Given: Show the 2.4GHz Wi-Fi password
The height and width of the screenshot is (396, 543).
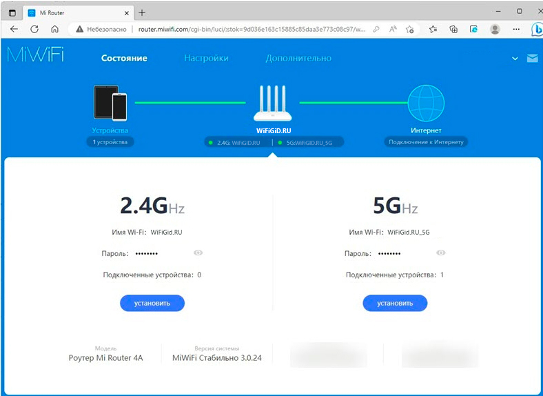Looking at the screenshot, I should coord(198,253).
